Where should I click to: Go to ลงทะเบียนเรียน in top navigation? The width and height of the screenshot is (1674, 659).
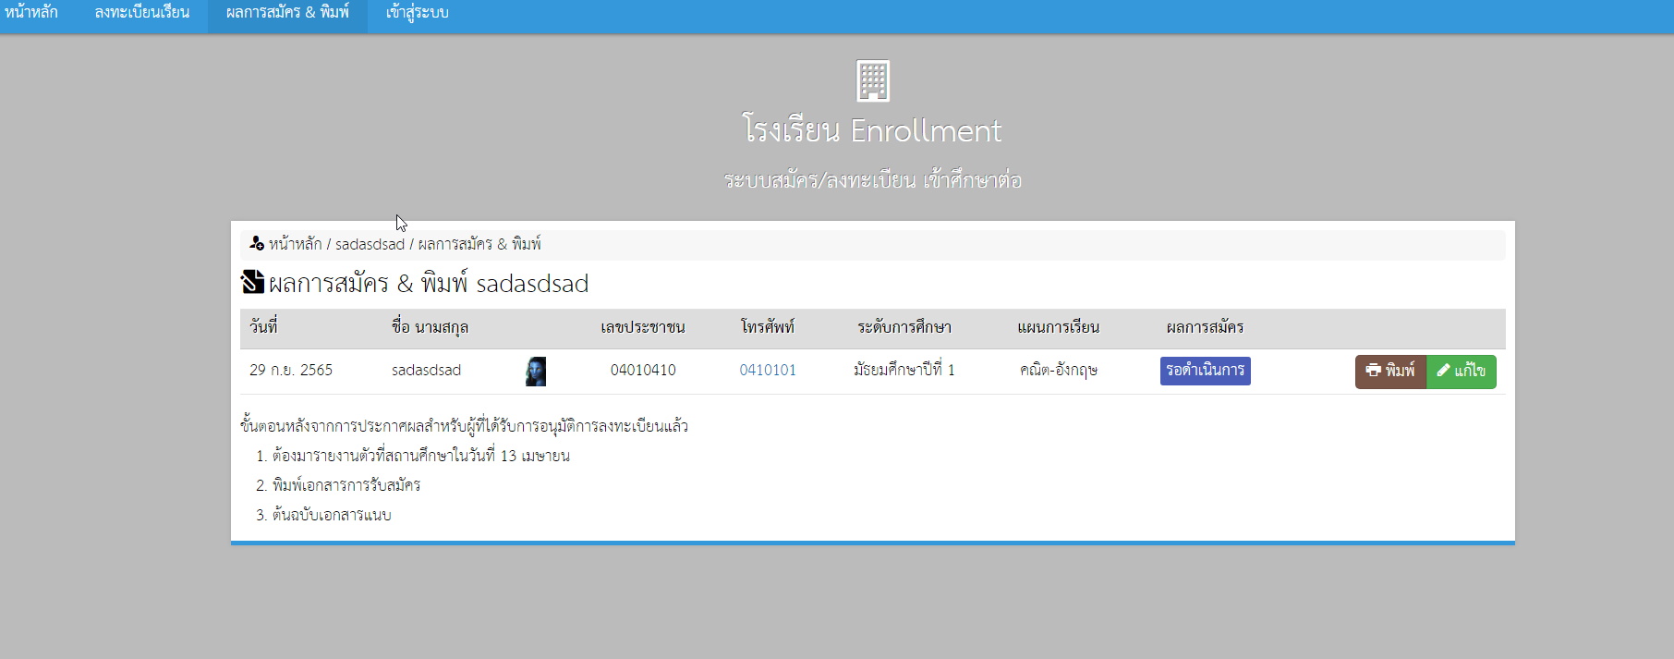pos(142,13)
